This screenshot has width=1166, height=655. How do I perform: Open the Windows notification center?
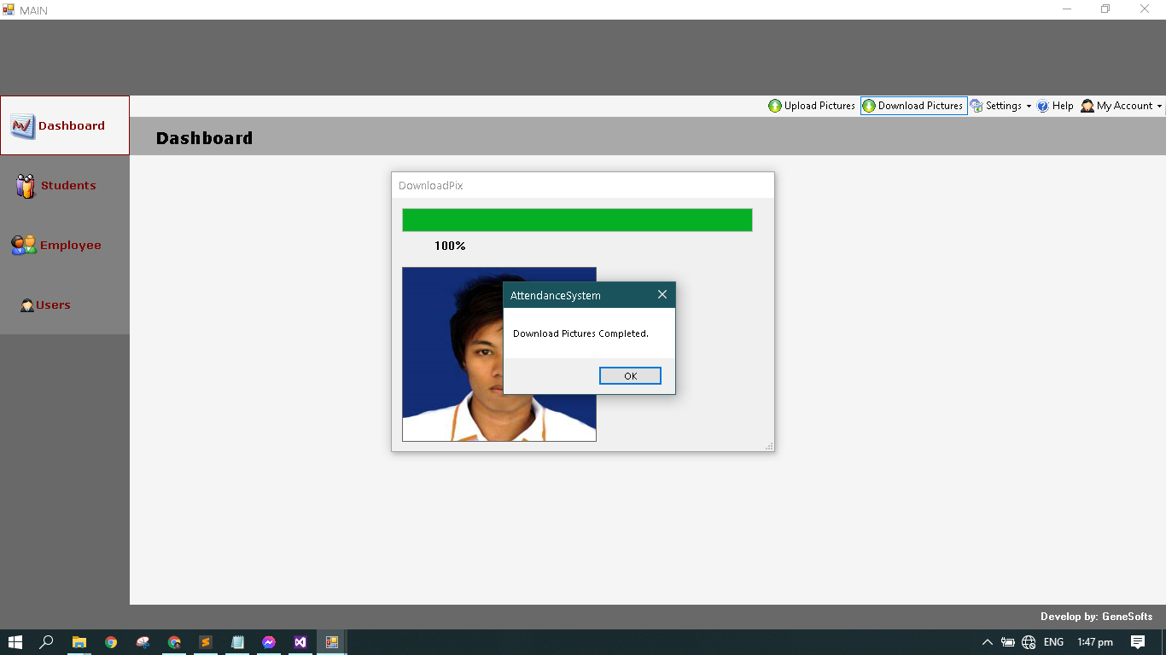(1137, 642)
